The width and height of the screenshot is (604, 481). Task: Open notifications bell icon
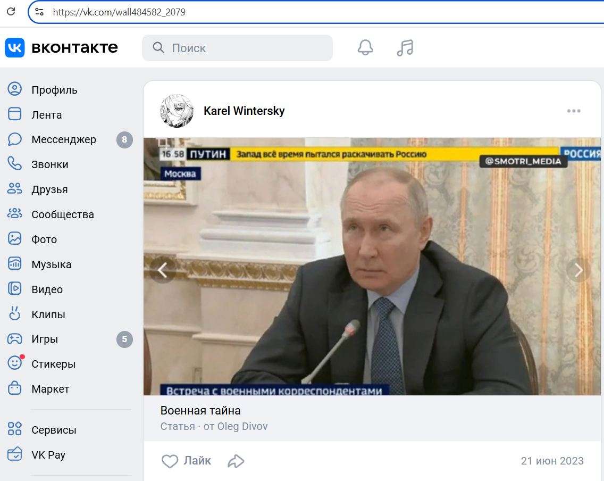[365, 48]
